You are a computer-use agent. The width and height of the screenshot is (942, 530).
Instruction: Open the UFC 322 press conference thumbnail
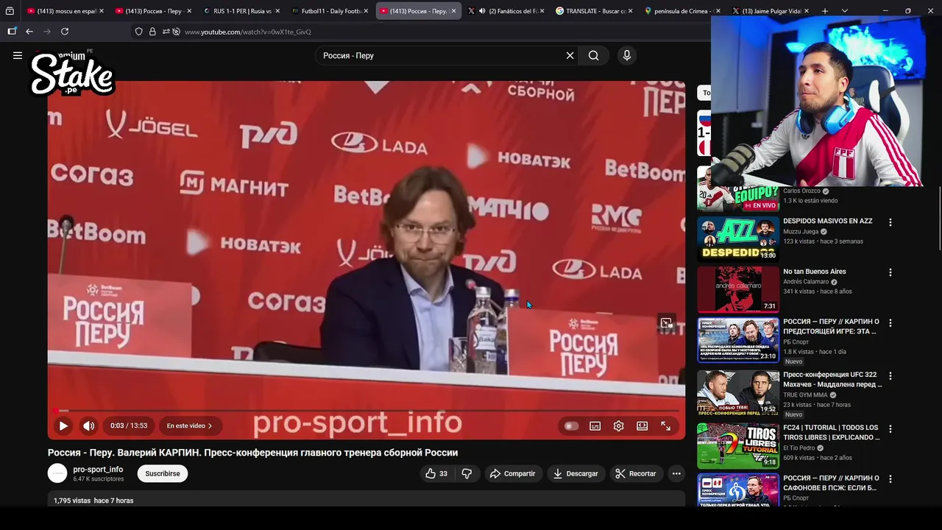click(x=738, y=393)
